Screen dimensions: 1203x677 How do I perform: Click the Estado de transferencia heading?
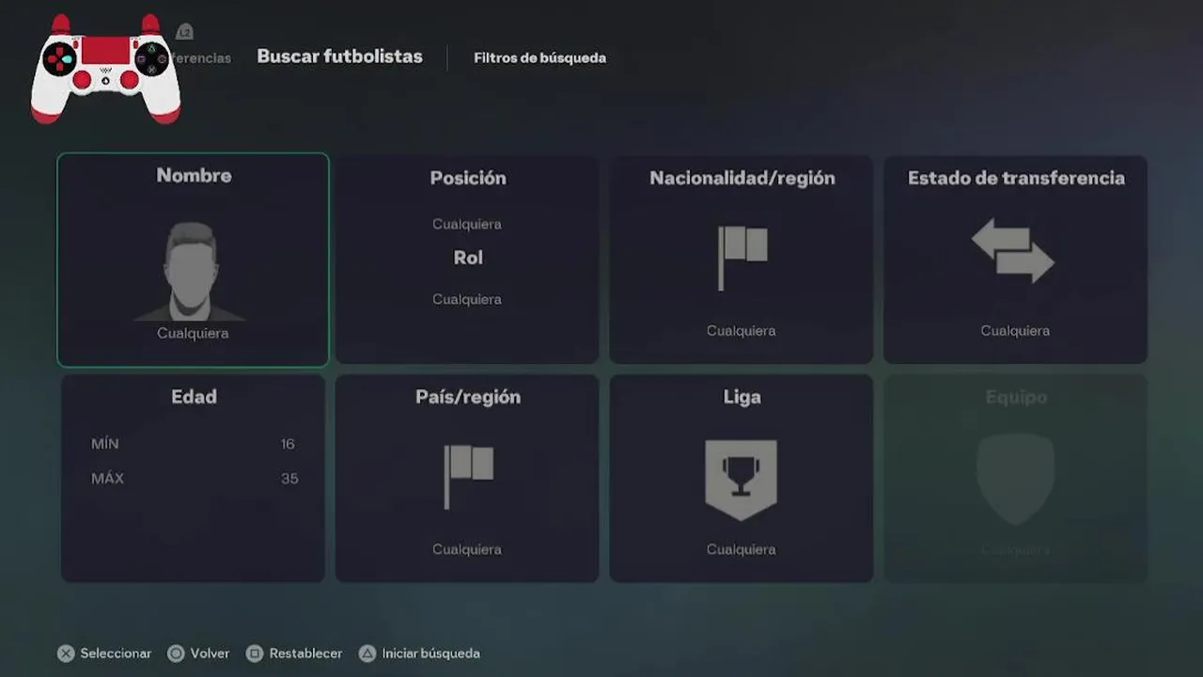click(1016, 178)
